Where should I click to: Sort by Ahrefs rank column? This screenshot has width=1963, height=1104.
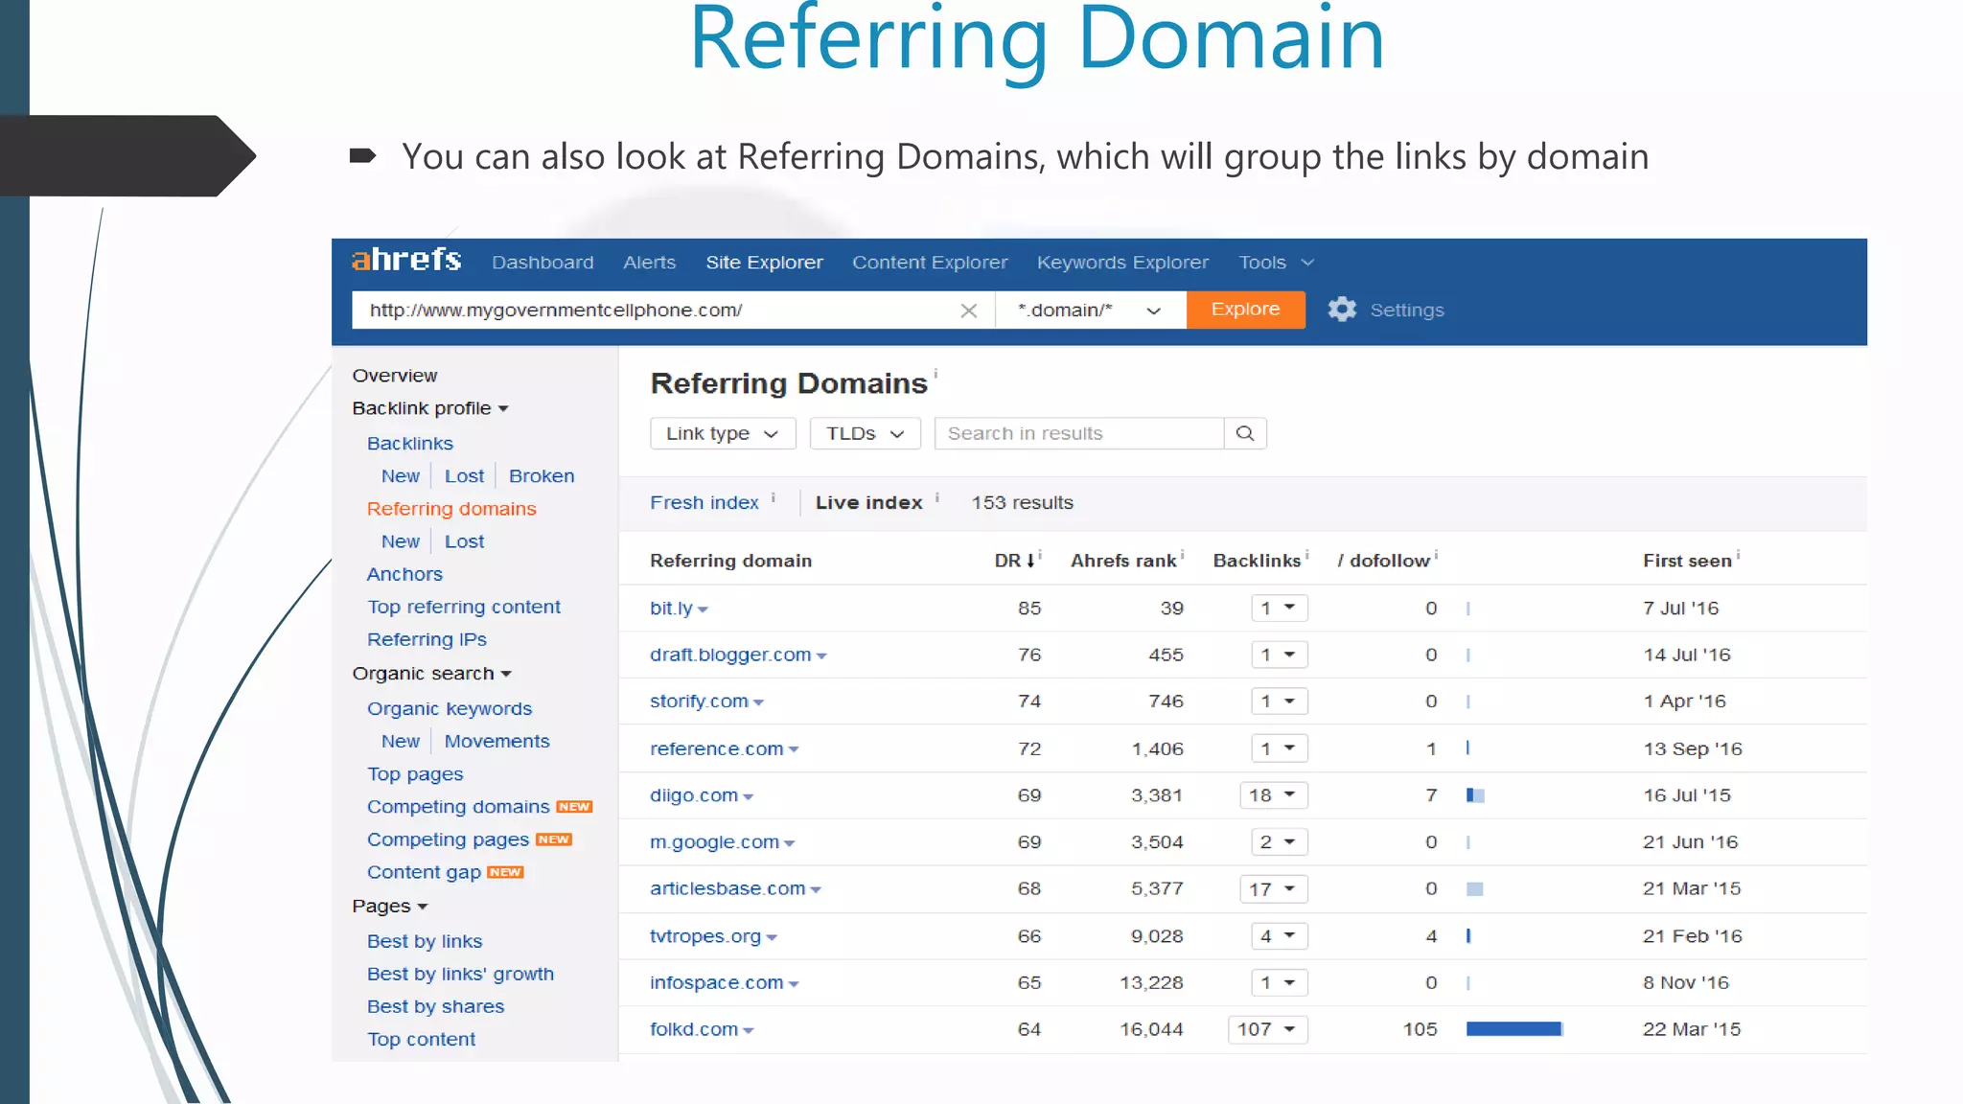click(1123, 561)
